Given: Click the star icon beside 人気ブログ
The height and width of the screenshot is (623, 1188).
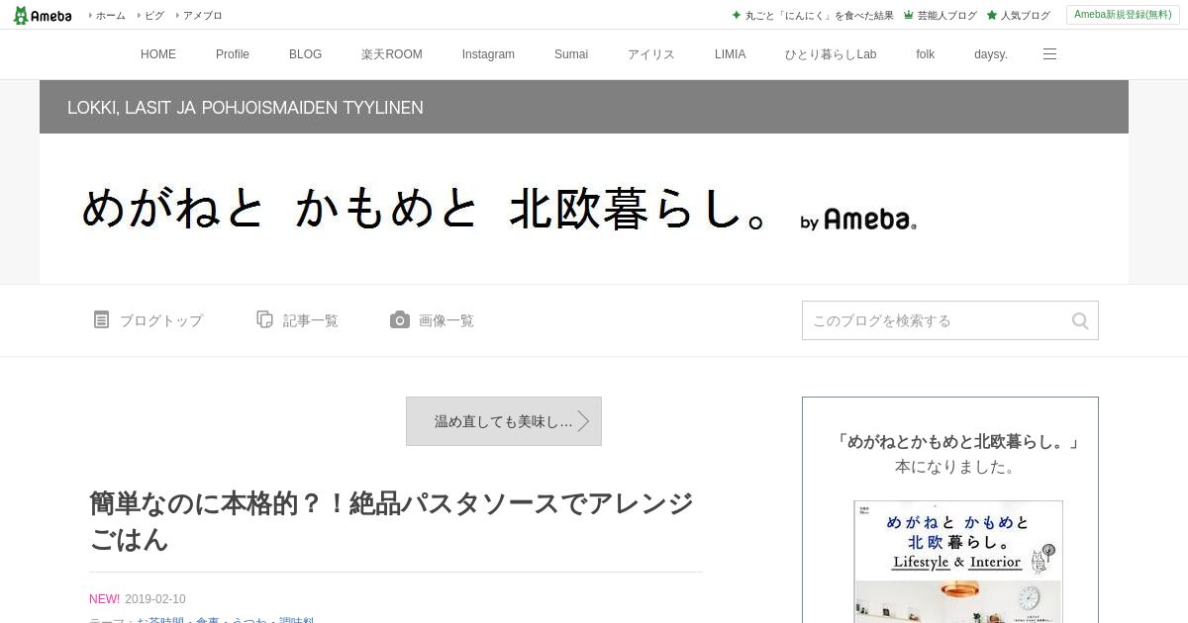Looking at the screenshot, I should pos(992,15).
